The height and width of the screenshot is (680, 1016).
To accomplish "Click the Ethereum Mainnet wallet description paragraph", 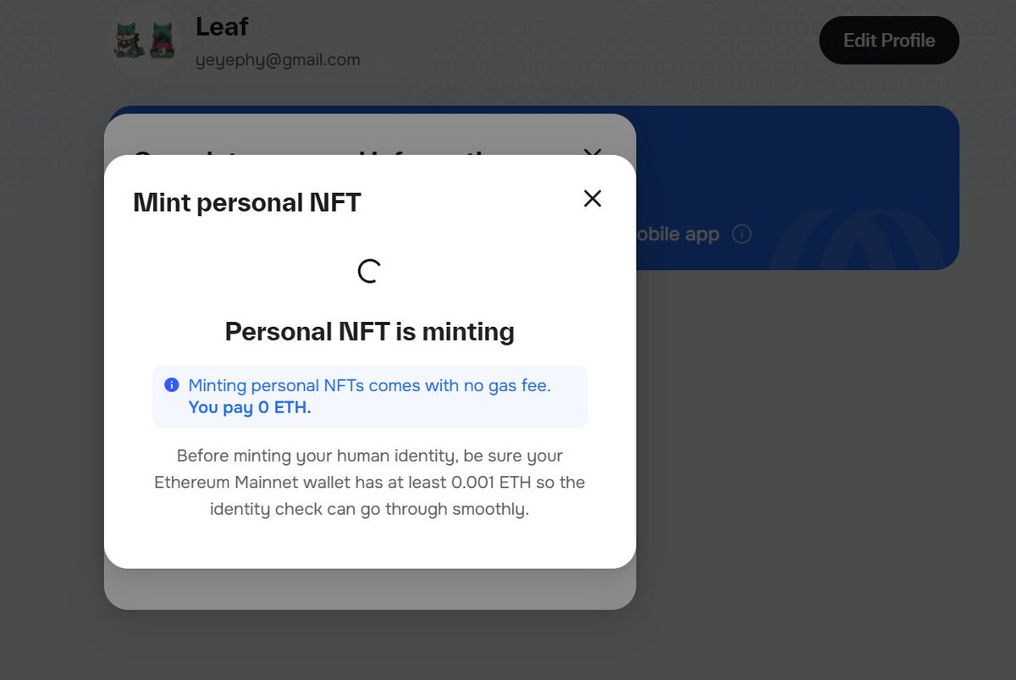I will [x=369, y=483].
